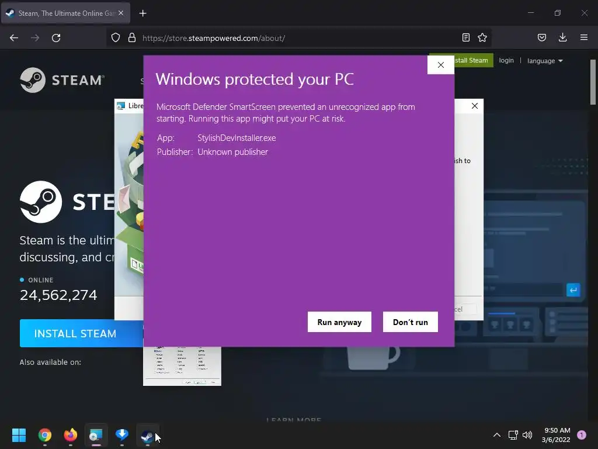Click the Unknown publisher text

point(232,152)
